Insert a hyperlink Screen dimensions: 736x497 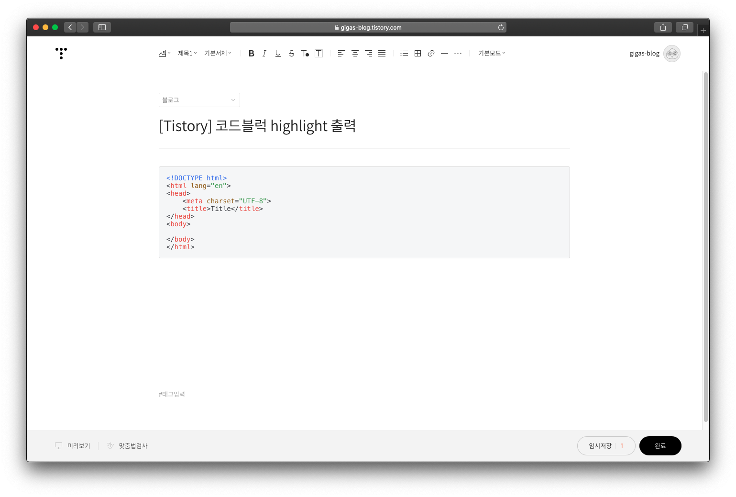point(431,54)
